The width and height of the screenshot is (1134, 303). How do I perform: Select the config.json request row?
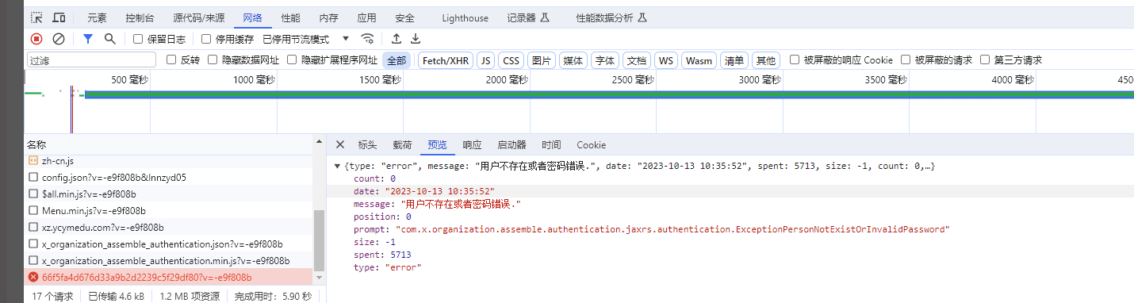click(169, 177)
